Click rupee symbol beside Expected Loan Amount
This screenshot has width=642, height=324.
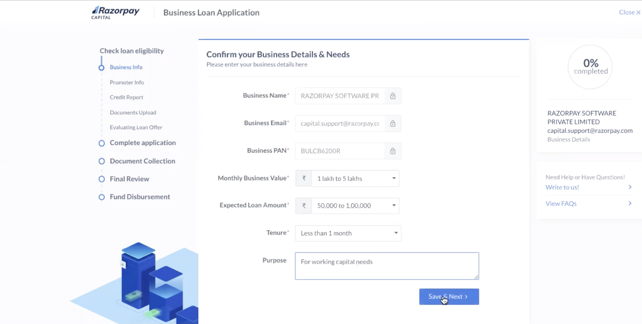[304, 205]
